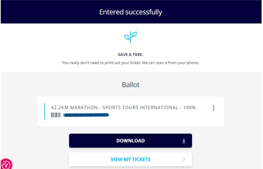Click the chevron on View My Tickets
Viewport: 263px width, 169px height.
(x=184, y=159)
